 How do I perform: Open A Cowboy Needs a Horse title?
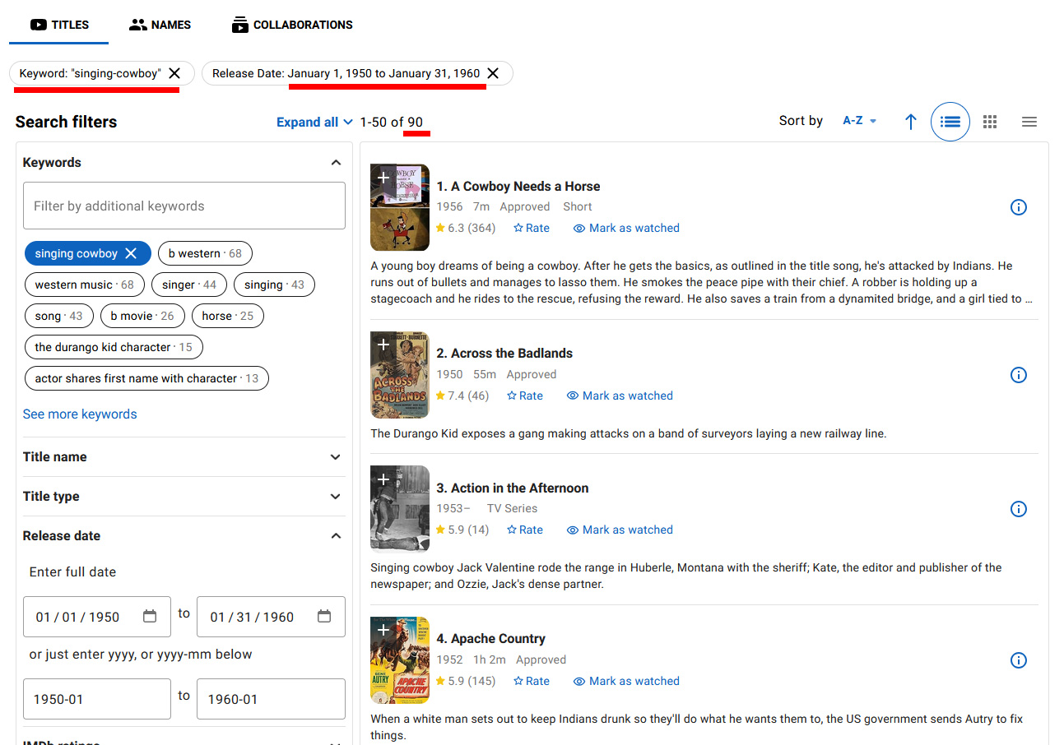tap(518, 186)
